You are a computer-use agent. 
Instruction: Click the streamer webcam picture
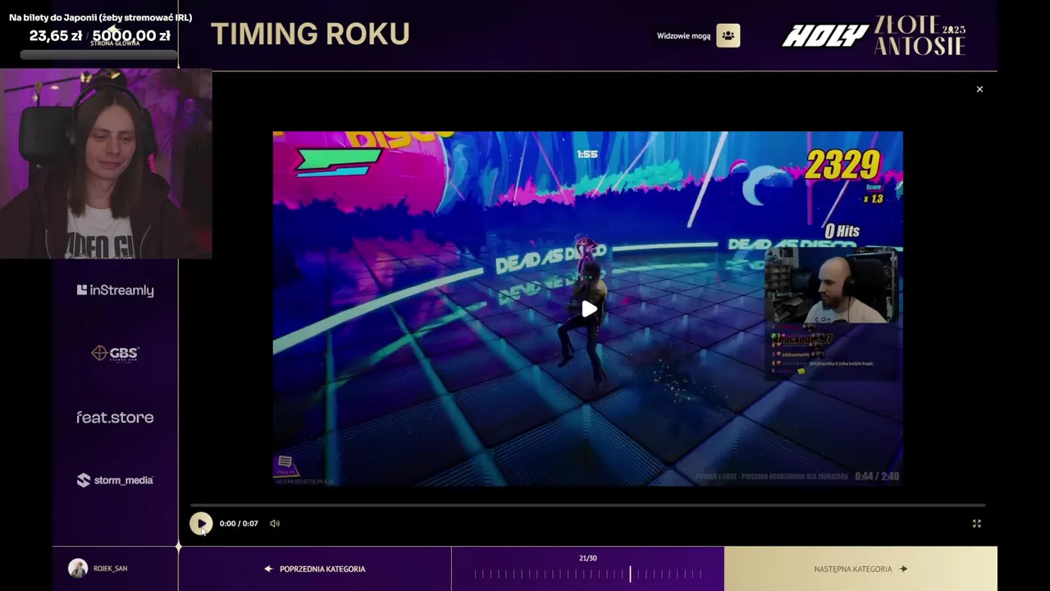[106, 164]
